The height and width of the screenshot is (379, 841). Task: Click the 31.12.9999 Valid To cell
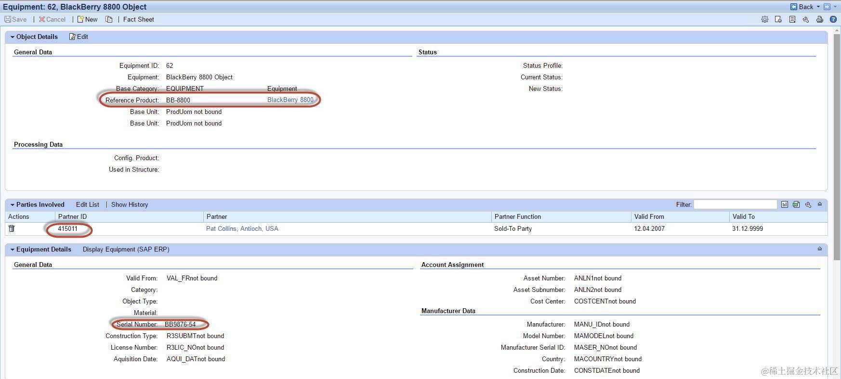[x=748, y=229]
